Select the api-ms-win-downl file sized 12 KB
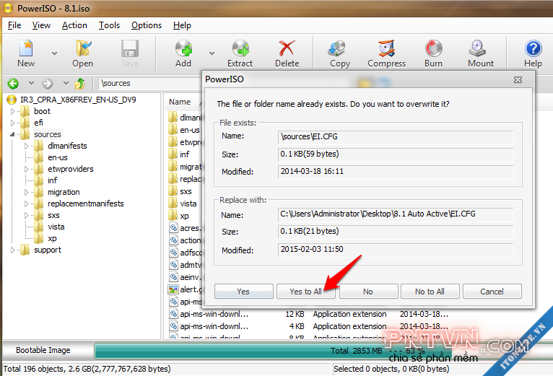Image resolution: width=553 pixels, height=376 pixels. click(x=214, y=314)
